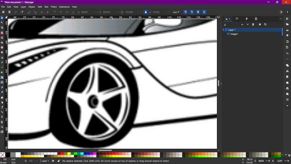The height and width of the screenshot is (164, 291).
Task: Expand the commands bar overflow arrow
Action: pyautogui.click(x=287, y=106)
